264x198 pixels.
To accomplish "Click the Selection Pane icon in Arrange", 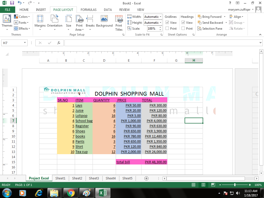I will click(x=199, y=28).
